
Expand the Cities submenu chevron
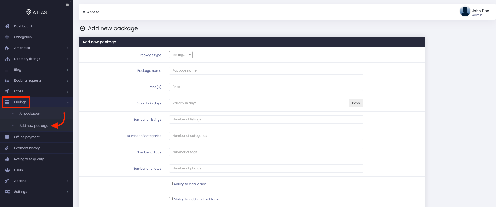click(68, 92)
